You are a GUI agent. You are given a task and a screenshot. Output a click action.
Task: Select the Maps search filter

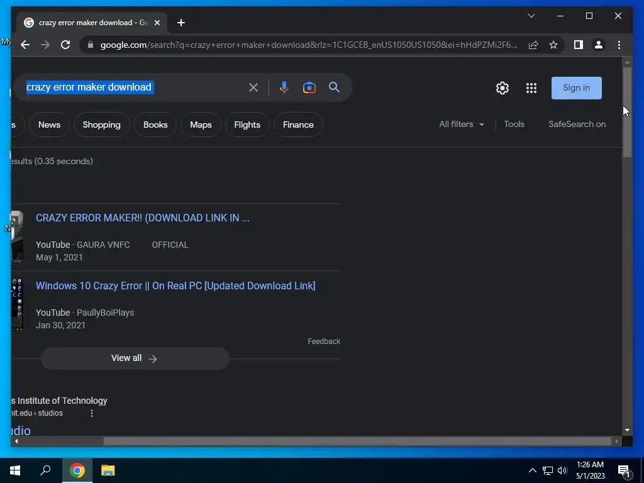(x=201, y=125)
